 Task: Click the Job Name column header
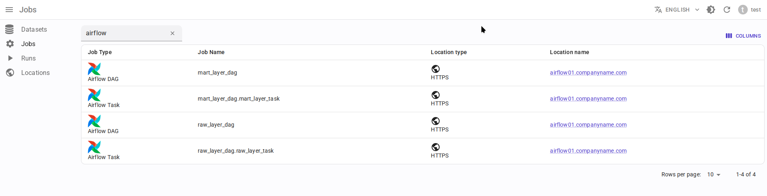pos(211,52)
